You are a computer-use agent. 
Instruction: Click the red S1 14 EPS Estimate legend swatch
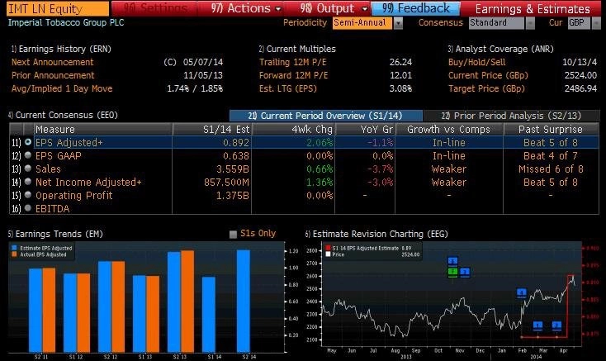pyautogui.click(x=328, y=248)
